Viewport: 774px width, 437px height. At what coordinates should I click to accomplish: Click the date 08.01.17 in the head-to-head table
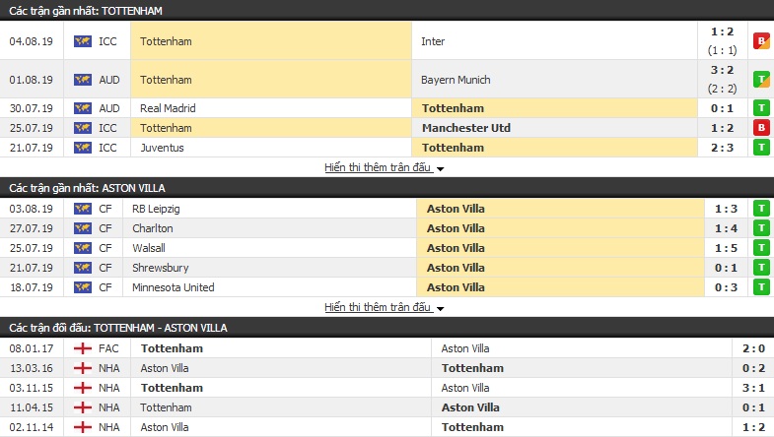[32, 348]
